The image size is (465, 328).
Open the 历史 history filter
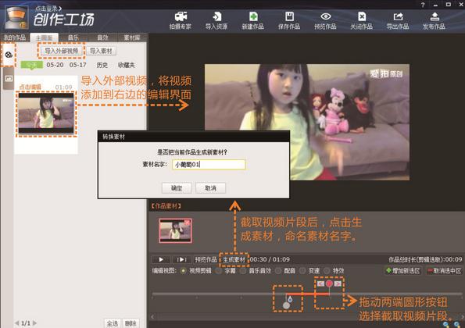click(x=102, y=65)
